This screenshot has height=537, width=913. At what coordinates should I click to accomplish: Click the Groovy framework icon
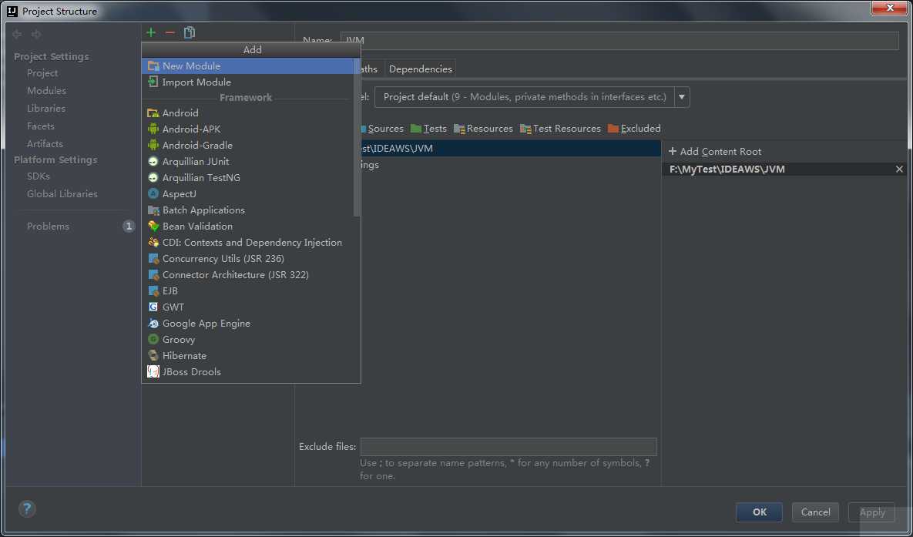[153, 340]
